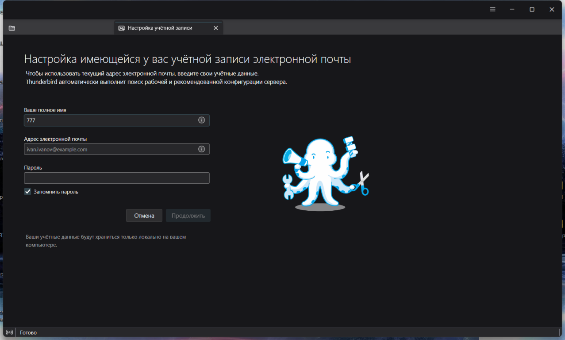Close the Thunderbird window
This screenshot has height=340, width=565.
[552, 9]
